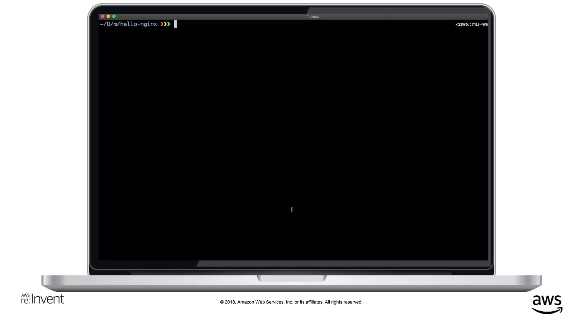Click the green zoom window button
583x327 pixels.
(114, 16)
